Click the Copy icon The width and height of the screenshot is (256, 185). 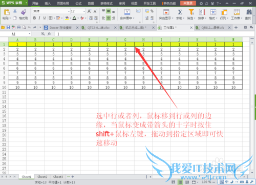point(15,18)
